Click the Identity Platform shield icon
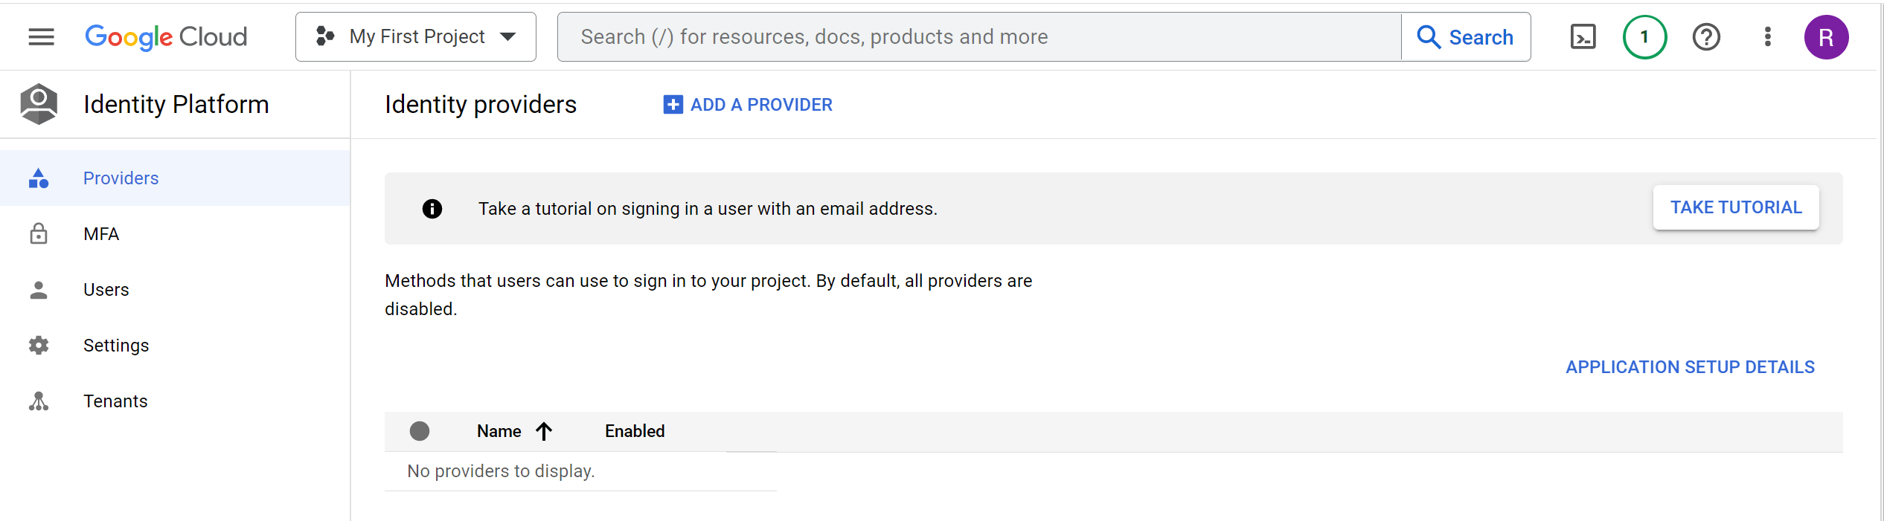The width and height of the screenshot is (1884, 521). point(39,104)
